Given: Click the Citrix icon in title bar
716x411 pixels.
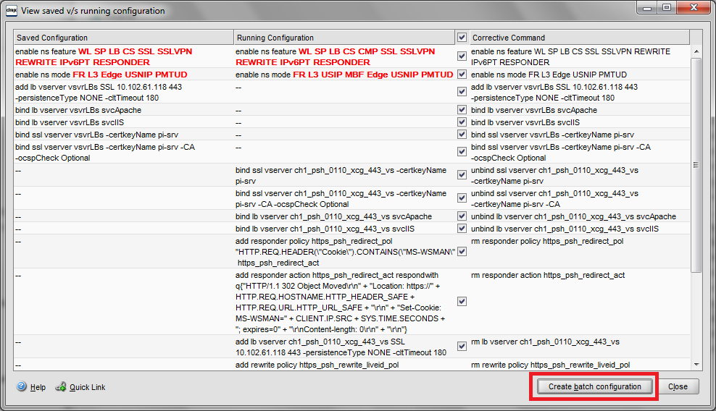Looking at the screenshot, I should (11, 11).
